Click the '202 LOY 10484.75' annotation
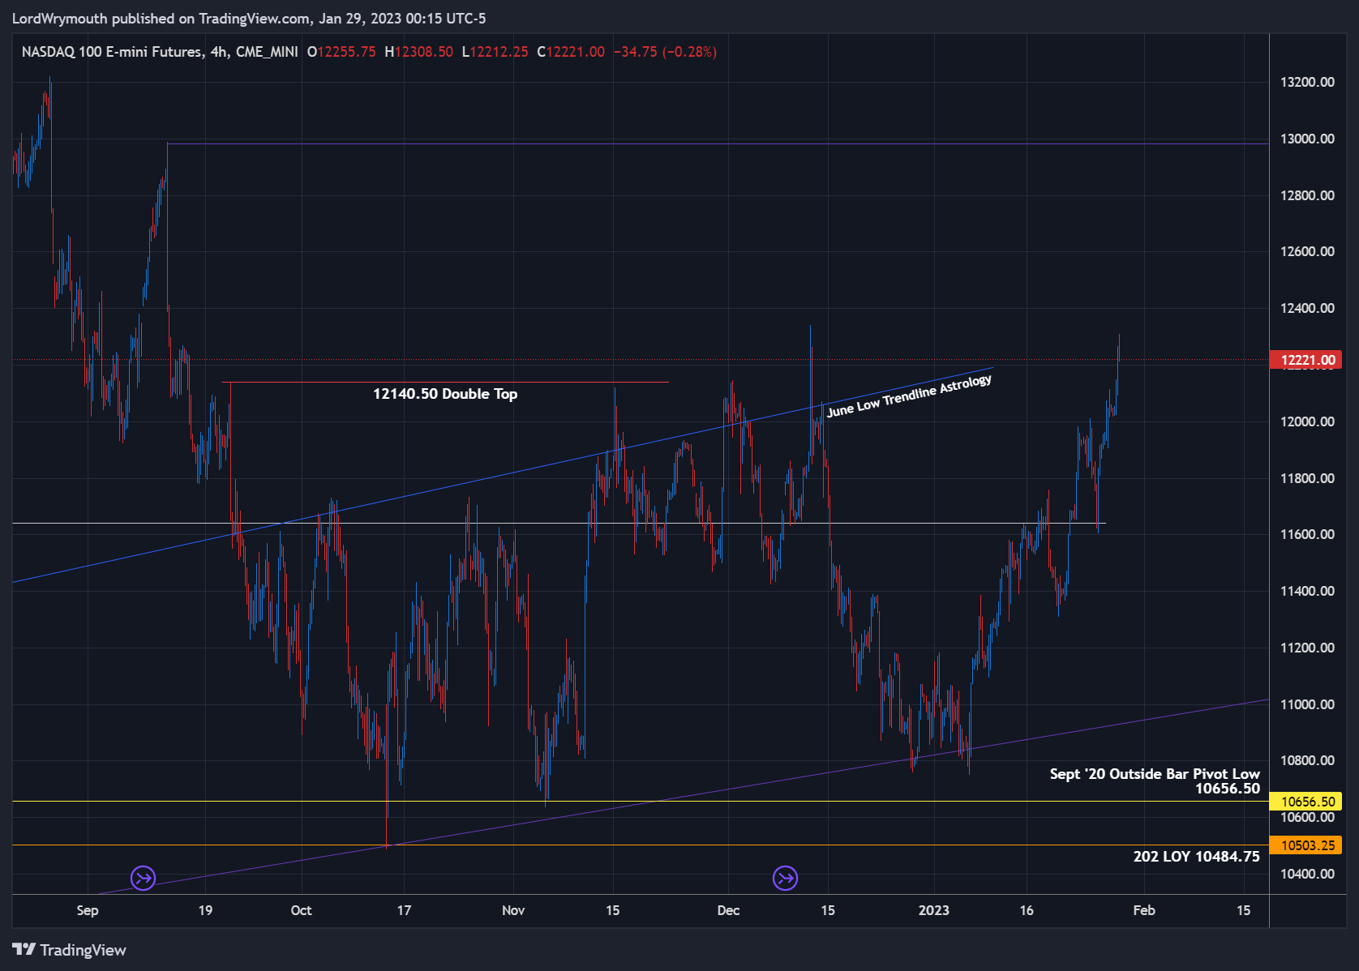 tap(1196, 857)
